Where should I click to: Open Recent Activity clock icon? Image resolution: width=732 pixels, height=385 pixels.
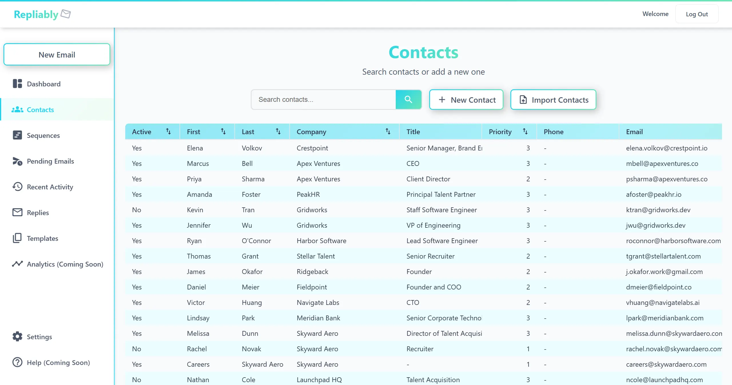[x=17, y=187]
